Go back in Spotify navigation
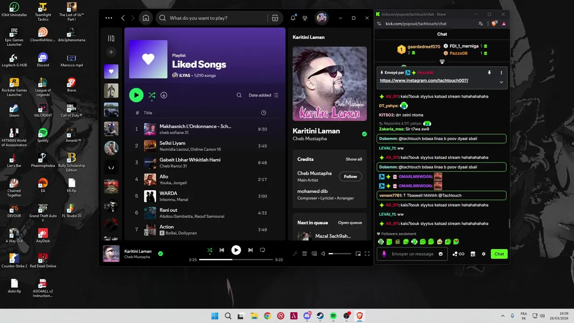 (x=123, y=18)
